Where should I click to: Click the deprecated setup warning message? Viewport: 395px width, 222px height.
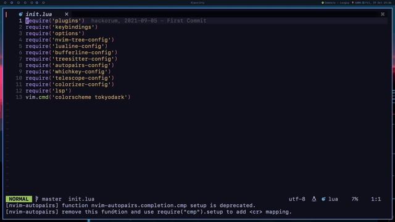[x=130, y=205]
